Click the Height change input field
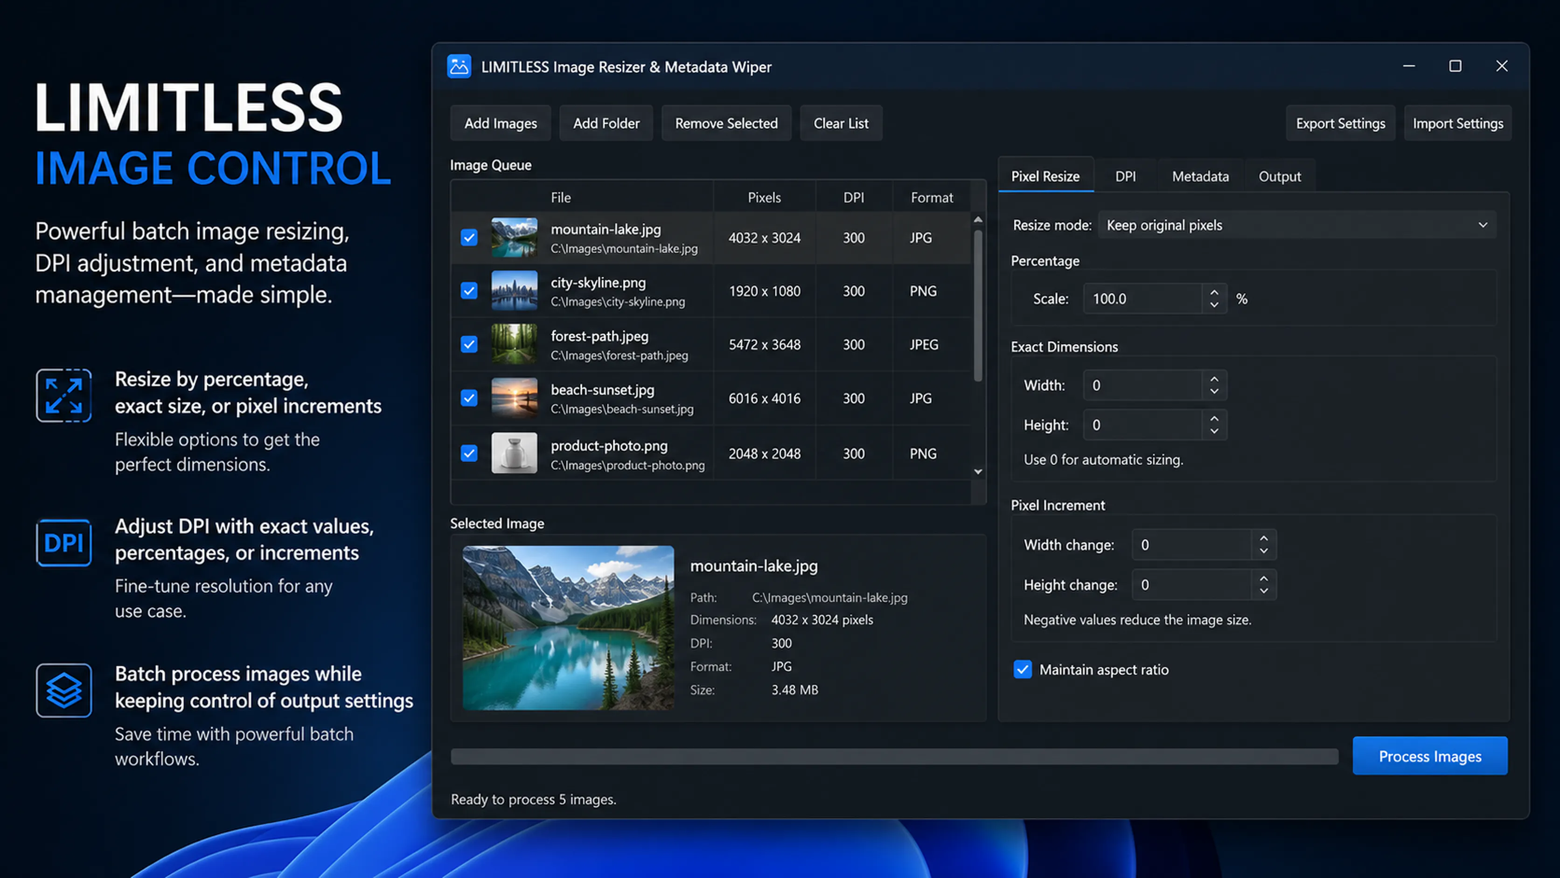 coord(1191,585)
